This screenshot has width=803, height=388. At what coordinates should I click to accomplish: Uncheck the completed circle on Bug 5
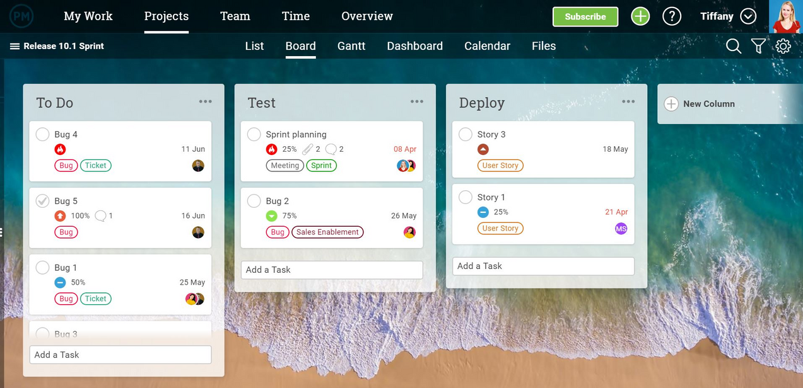(x=42, y=200)
